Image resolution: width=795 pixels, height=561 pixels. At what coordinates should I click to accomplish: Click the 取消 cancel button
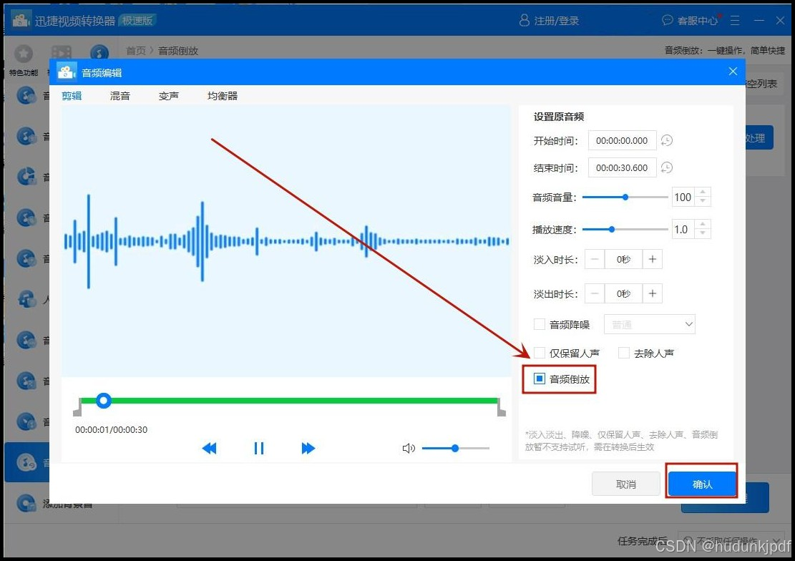tap(625, 483)
